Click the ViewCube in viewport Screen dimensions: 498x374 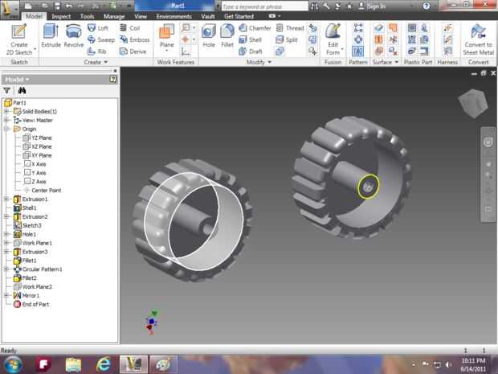point(473,104)
